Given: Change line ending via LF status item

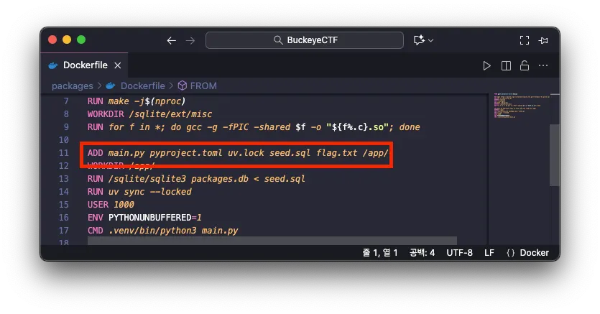Looking at the screenshot, I should [489, 253].
